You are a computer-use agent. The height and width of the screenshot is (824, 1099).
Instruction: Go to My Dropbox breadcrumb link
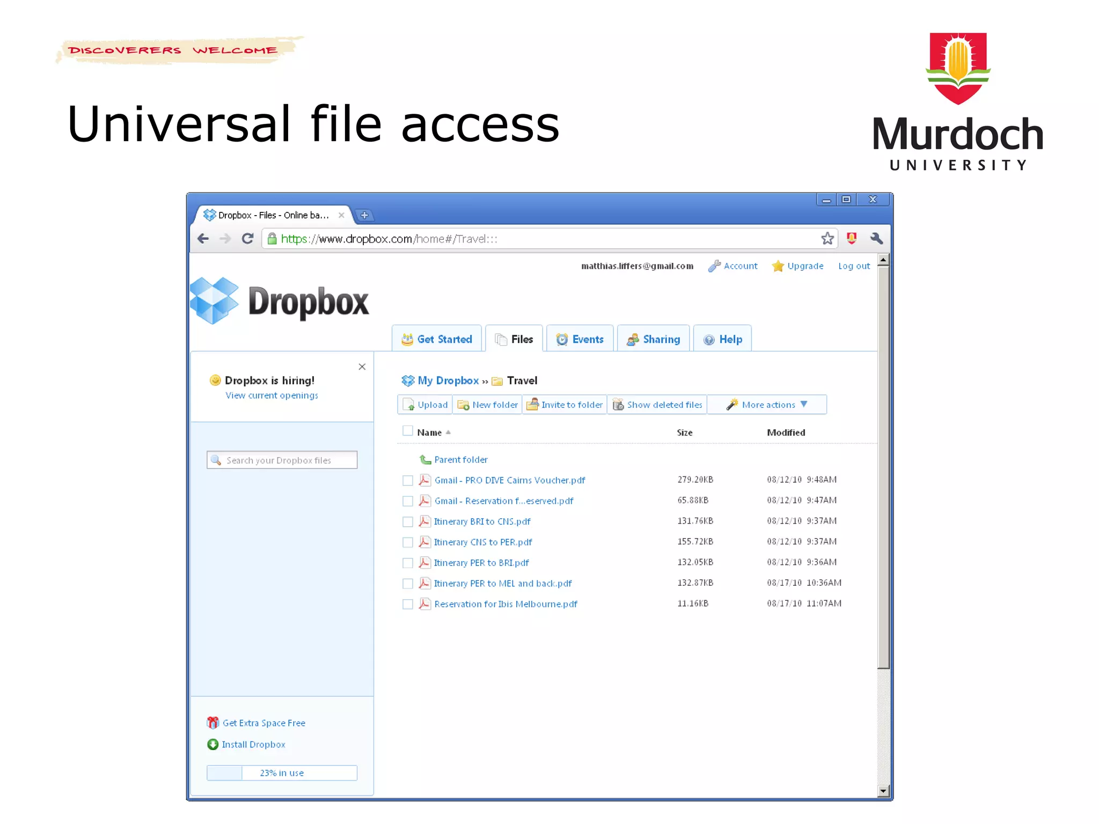tap(448, 380)
